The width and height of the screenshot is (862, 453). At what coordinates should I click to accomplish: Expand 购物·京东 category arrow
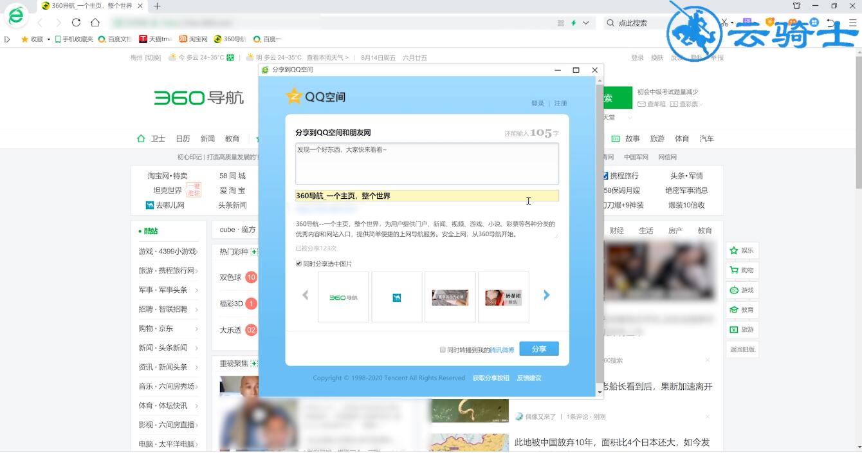197,329
